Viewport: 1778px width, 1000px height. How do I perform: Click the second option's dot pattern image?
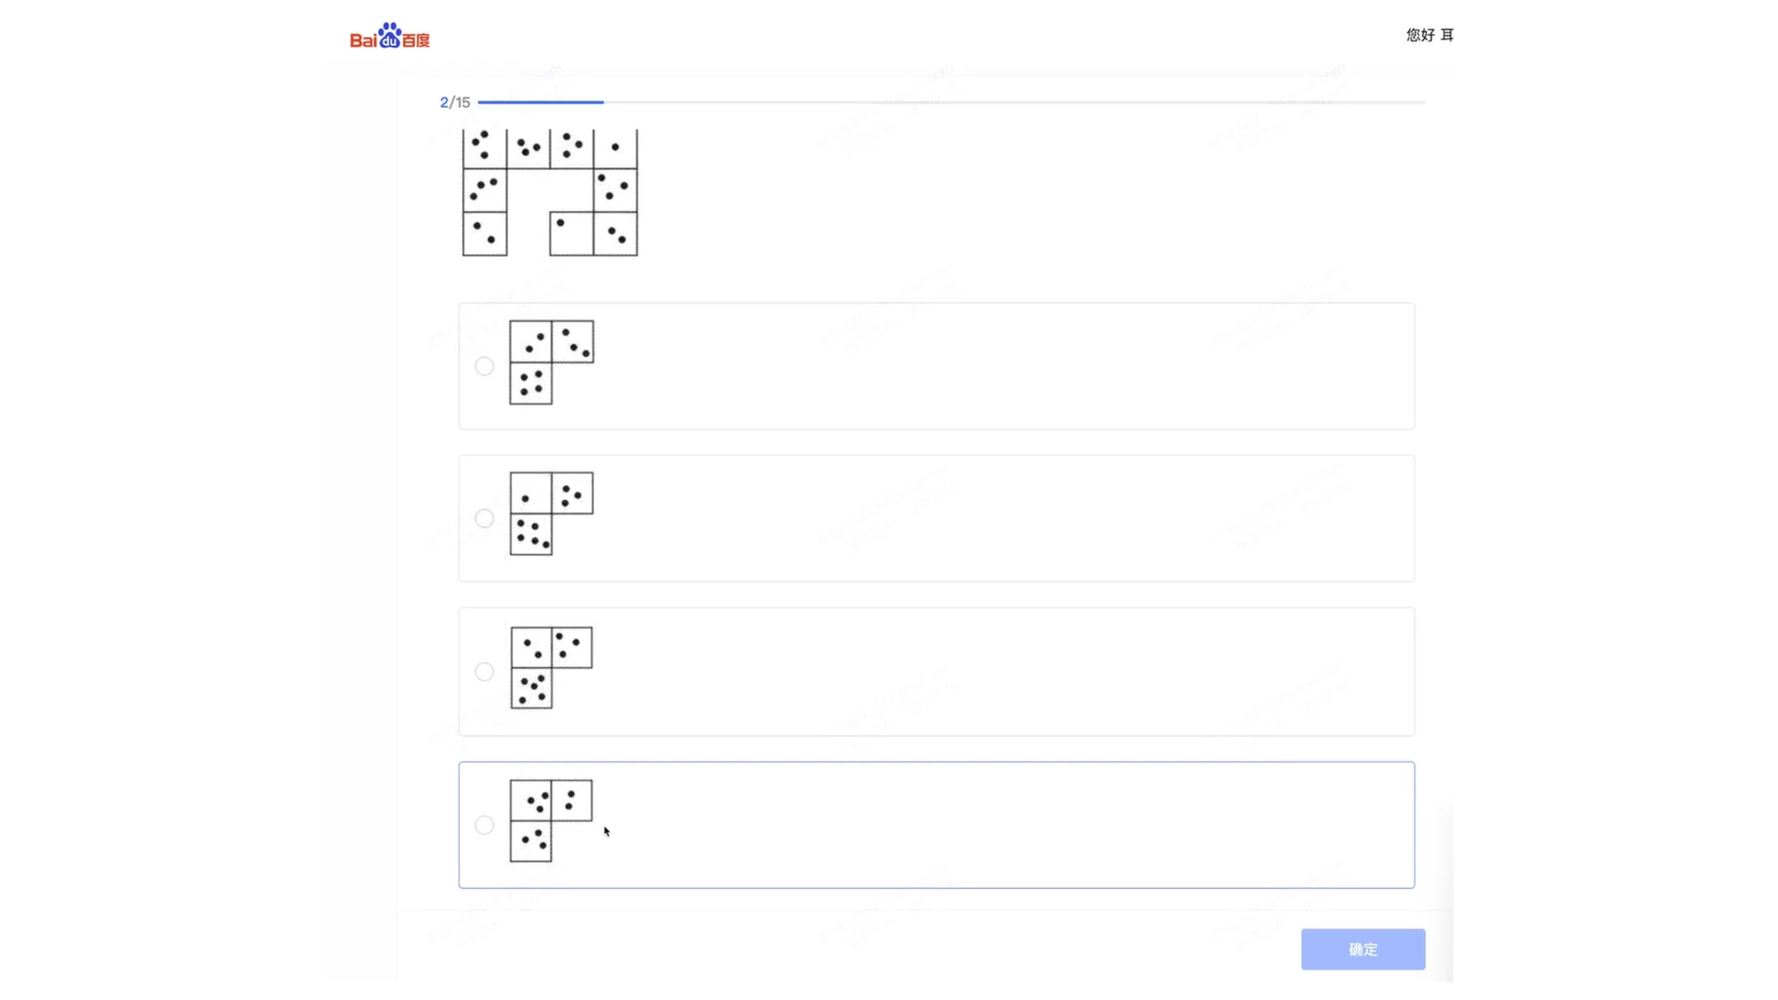[x=552, y=514]
